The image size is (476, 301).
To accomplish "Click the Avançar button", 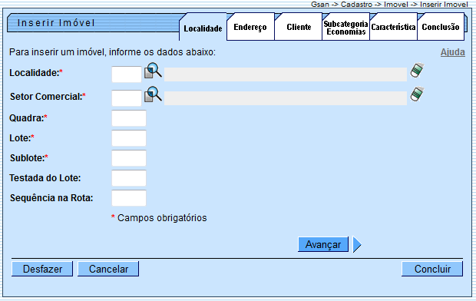I will pyautogui.click(x=323, y=244).
